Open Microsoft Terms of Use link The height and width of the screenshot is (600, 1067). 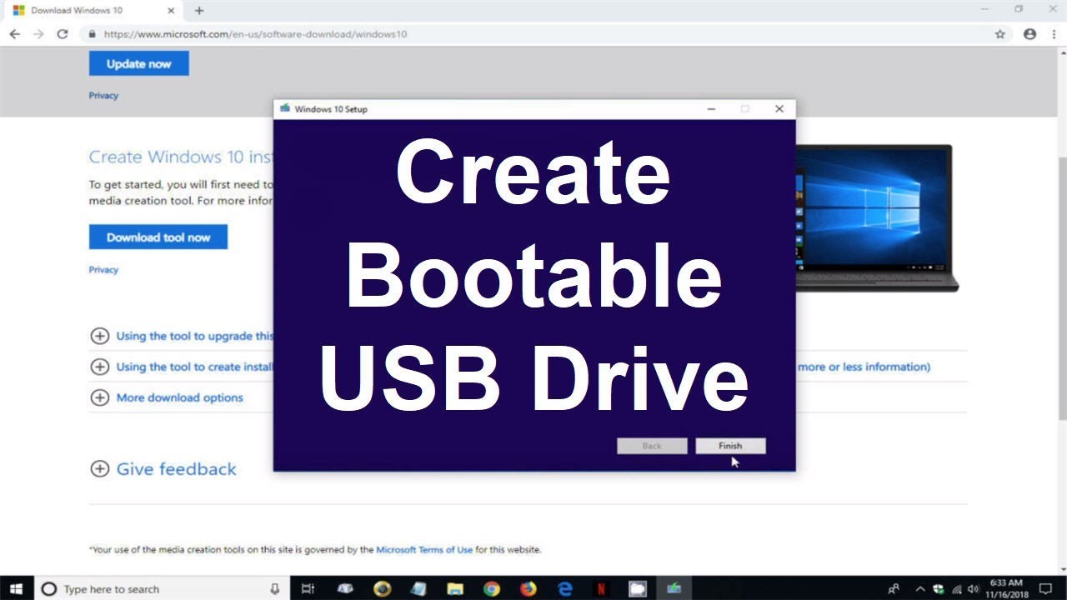point(424,550)
